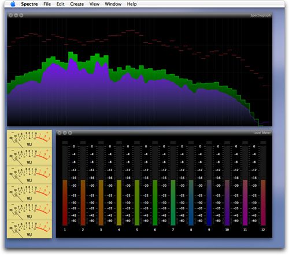
Task: Zoom the Spectrograph window
Action: 21,15
